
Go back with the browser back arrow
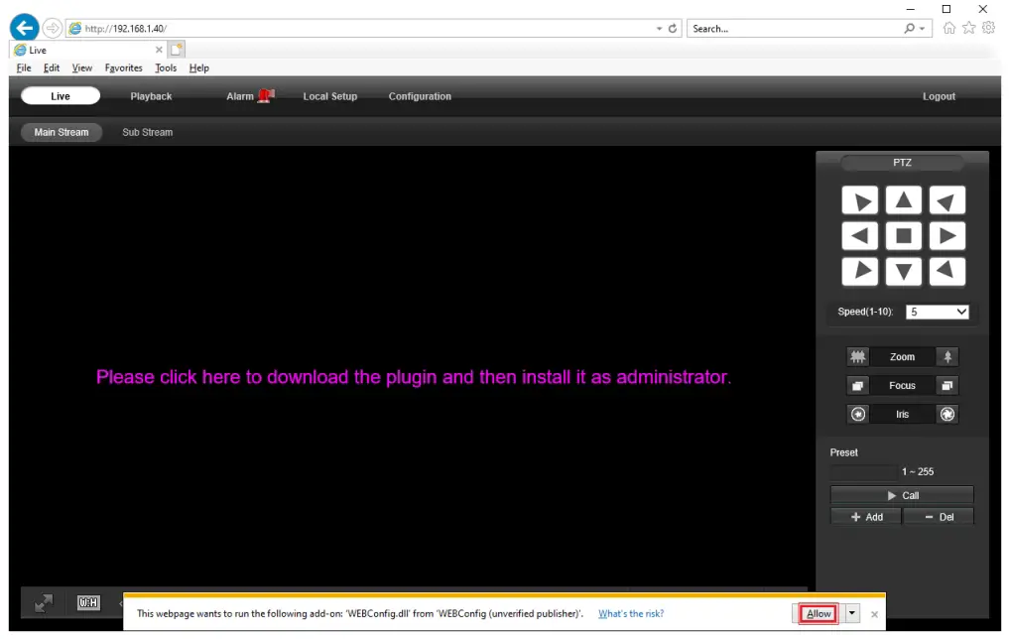(25, 28)
